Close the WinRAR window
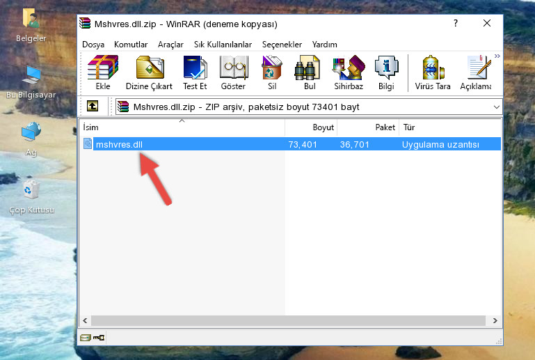The width and height of the screenshot is (535, 360). point(487,23)
